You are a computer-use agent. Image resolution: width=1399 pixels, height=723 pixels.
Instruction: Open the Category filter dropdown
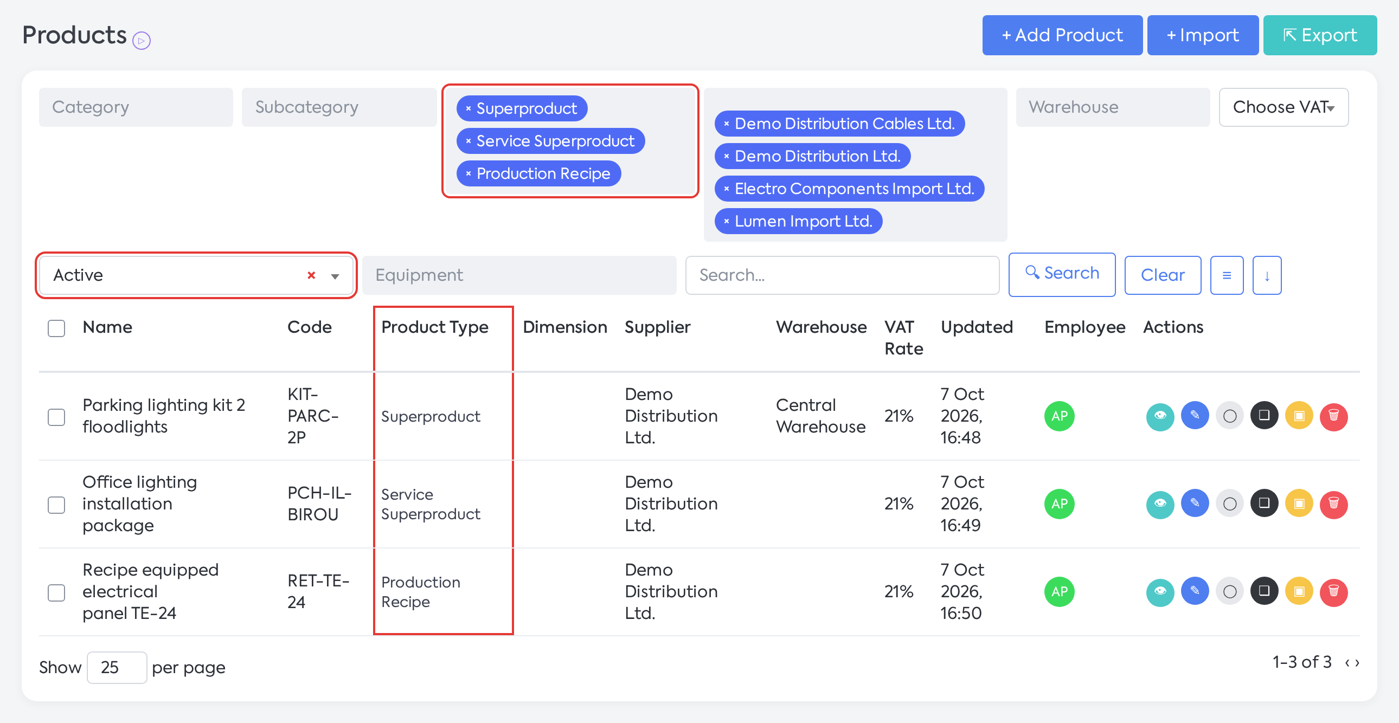[136, 107]
